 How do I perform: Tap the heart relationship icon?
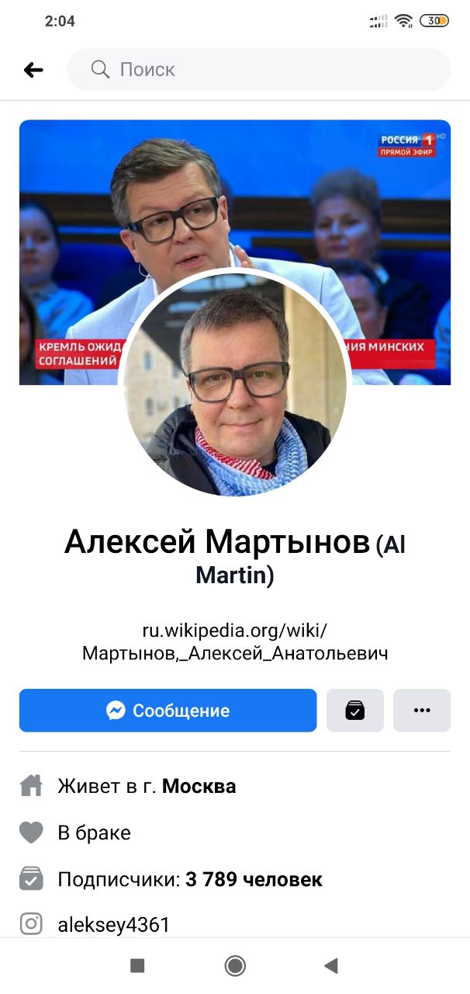[31, 833]
